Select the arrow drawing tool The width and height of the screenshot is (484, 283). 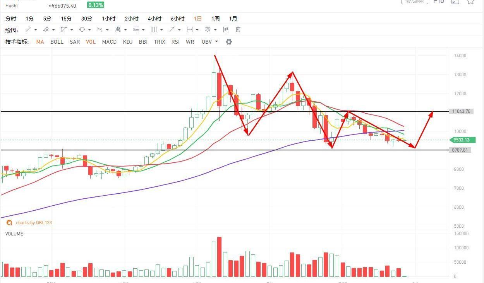(172, 30)
